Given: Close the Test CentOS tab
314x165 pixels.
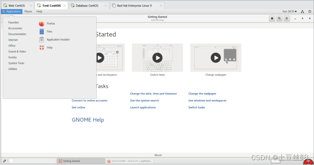Looking at the screenshot, I should pos(65,6).
